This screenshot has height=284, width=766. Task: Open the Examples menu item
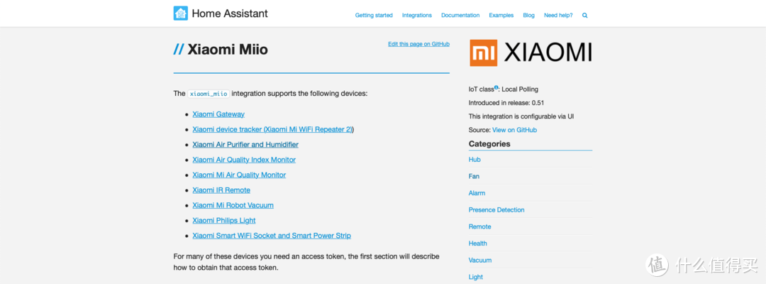(x=501, y=16)
